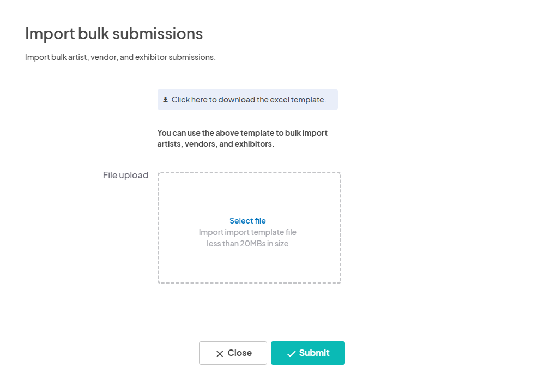This screenshot has width=544, height=392.
Task: Click the template download banner above the instructions
Action: (247, 99)
